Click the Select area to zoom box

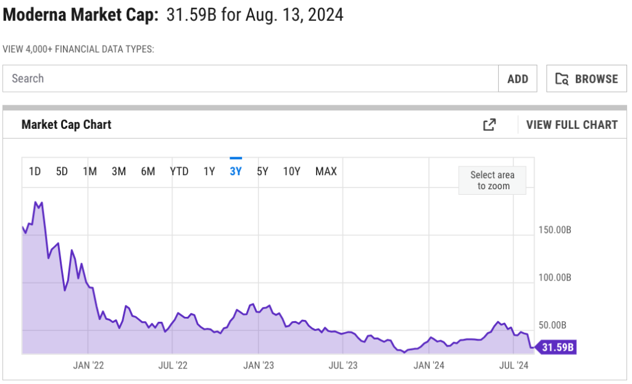tap(493, 180)
